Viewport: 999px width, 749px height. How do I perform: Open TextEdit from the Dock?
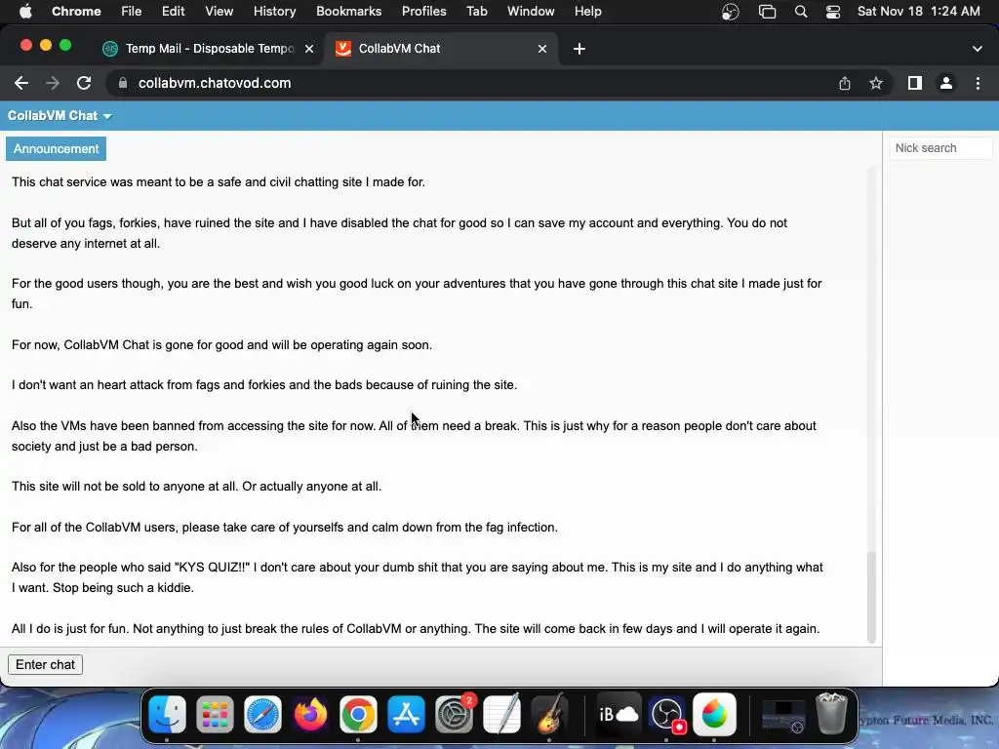tap(501, 715)
